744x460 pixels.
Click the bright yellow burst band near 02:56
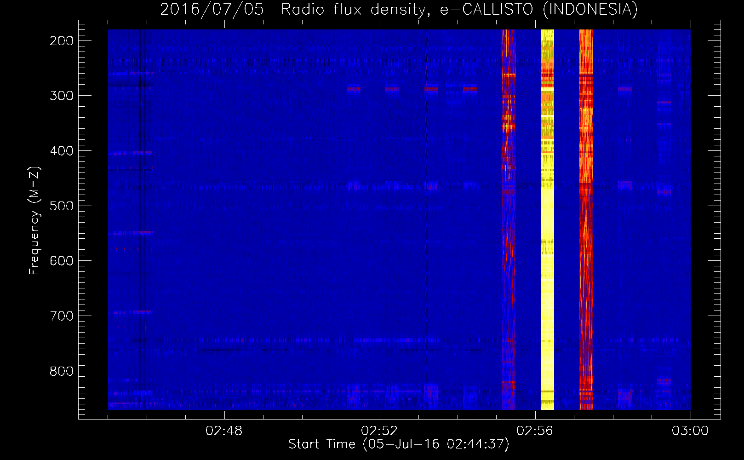[547, 219]
